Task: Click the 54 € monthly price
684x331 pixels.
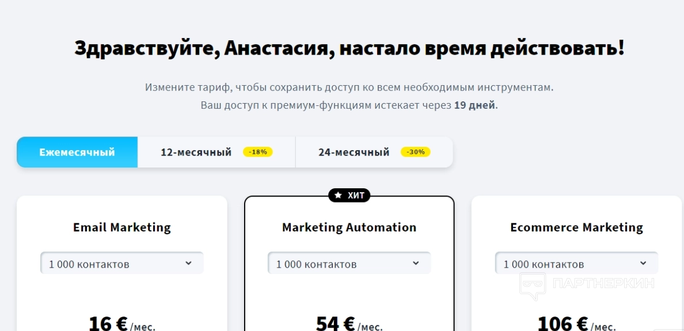Action: click(x=336, y=324)
